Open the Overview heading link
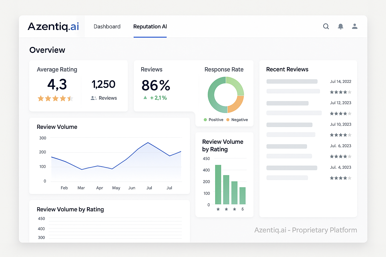Image resolution: width=386 pixels, height=257 pixels. pyautogui.click(x=47, y=50)
